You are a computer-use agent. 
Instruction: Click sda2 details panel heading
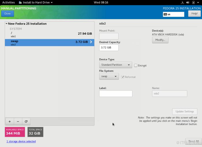102,23
